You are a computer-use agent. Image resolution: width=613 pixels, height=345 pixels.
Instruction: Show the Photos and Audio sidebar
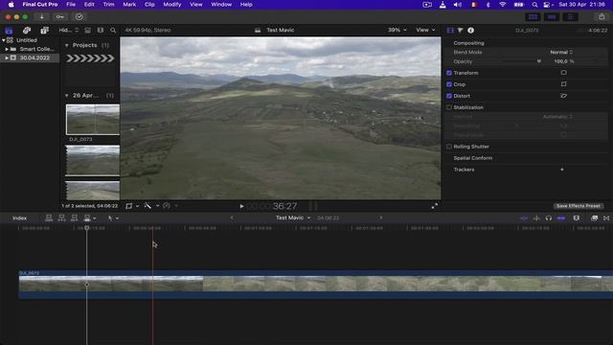tap(27, 30)
